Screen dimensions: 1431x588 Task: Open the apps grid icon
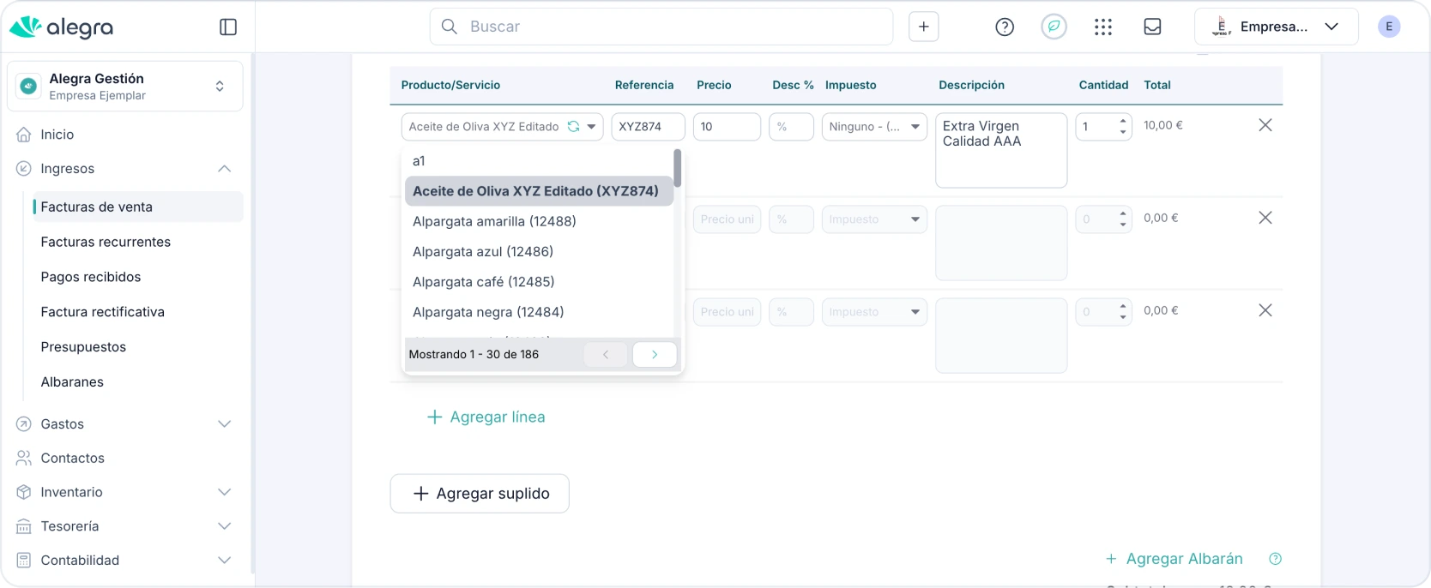pyautogui.click(x=1103, y=27)
